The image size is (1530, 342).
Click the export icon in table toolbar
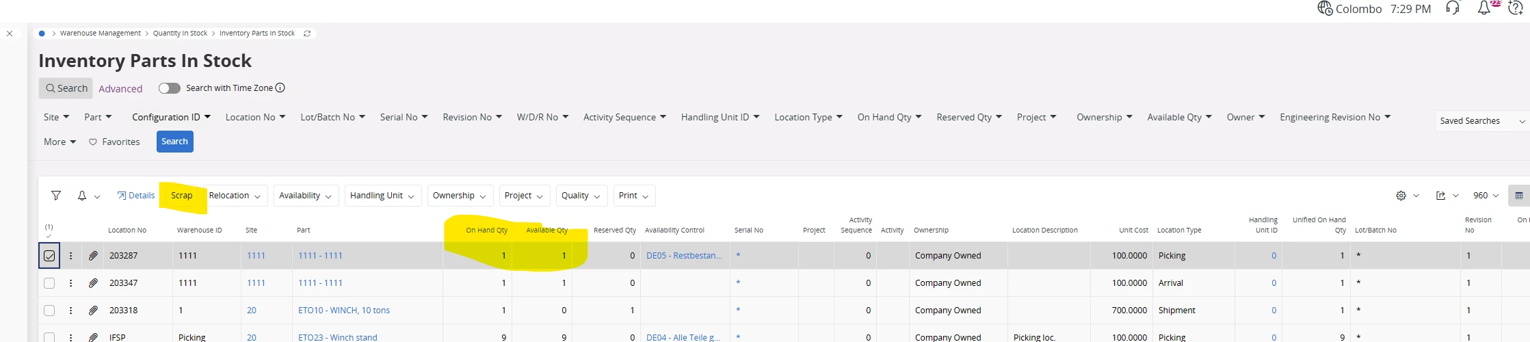(x=1440, y=196)
